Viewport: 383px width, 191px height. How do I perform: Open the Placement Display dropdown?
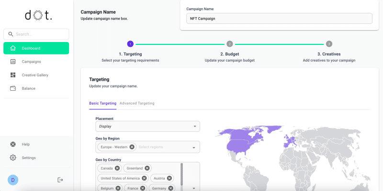pyautogui.click(x=147, y=127)
